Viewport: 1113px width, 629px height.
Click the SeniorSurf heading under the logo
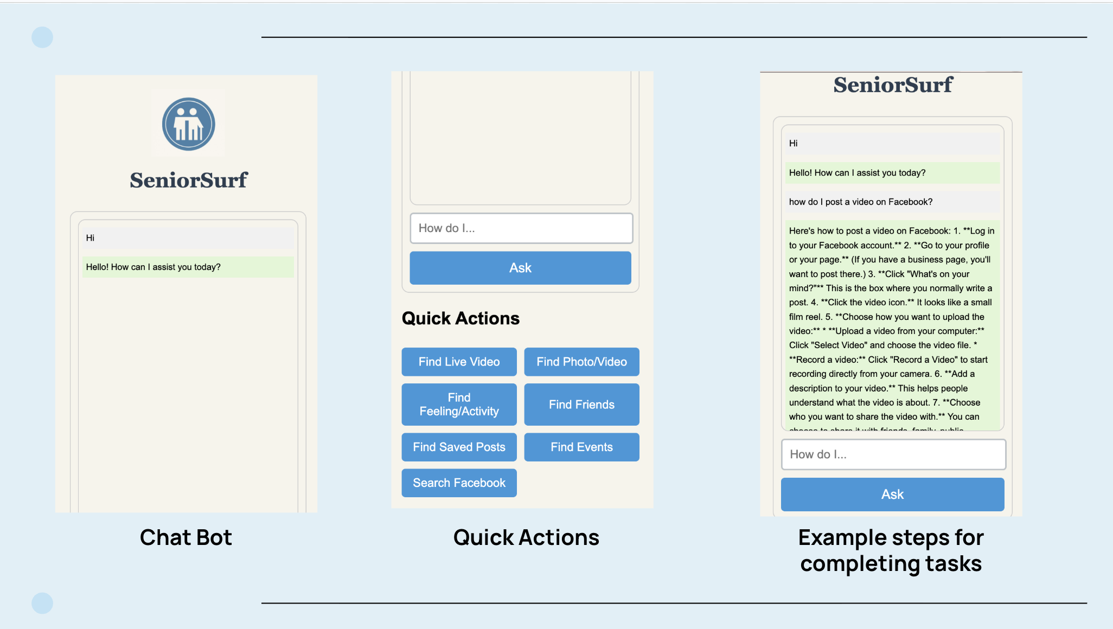[188, 180]
